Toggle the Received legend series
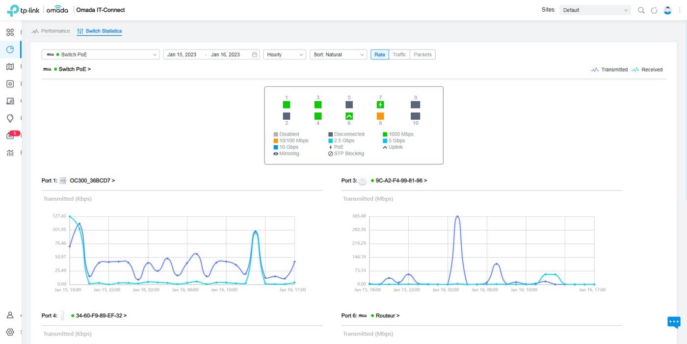Image resolution: width=687 pixels, height=344 pixels. tap(647, 70)
